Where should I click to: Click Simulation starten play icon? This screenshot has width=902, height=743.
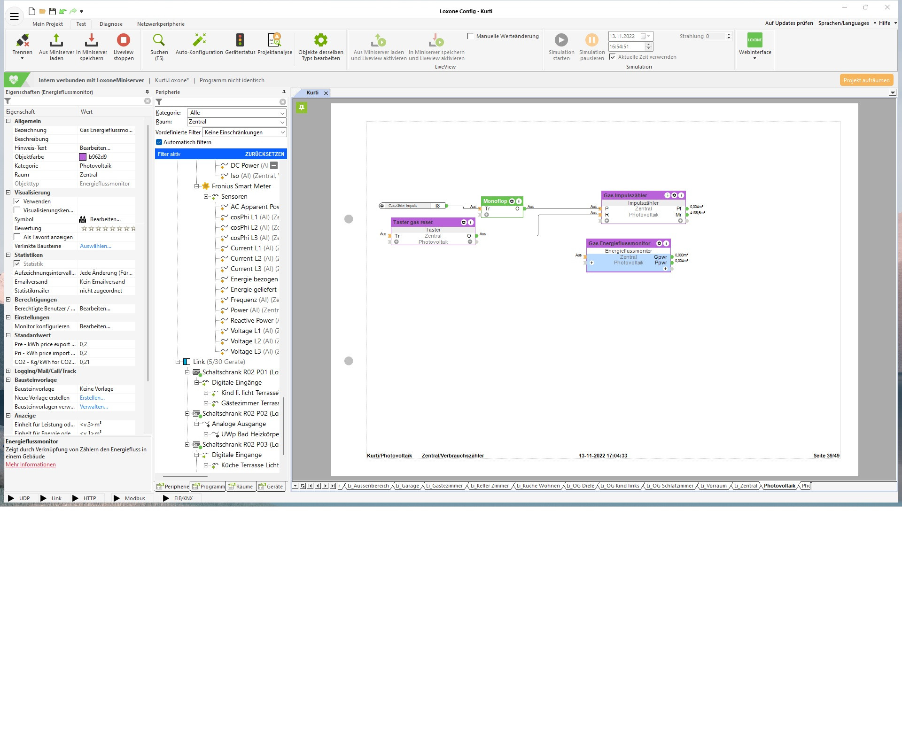[x=561, y=40]
